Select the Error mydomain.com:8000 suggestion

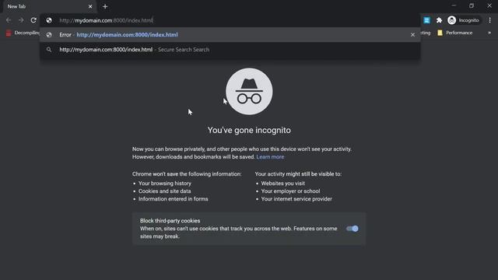coord(230,34)
